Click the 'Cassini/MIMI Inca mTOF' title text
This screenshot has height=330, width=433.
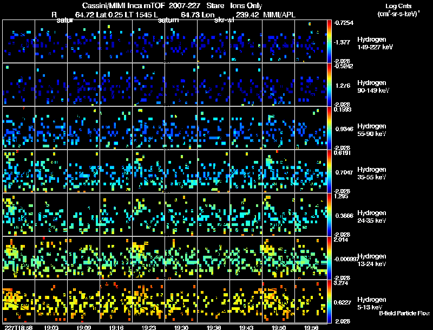click(123, 6)
